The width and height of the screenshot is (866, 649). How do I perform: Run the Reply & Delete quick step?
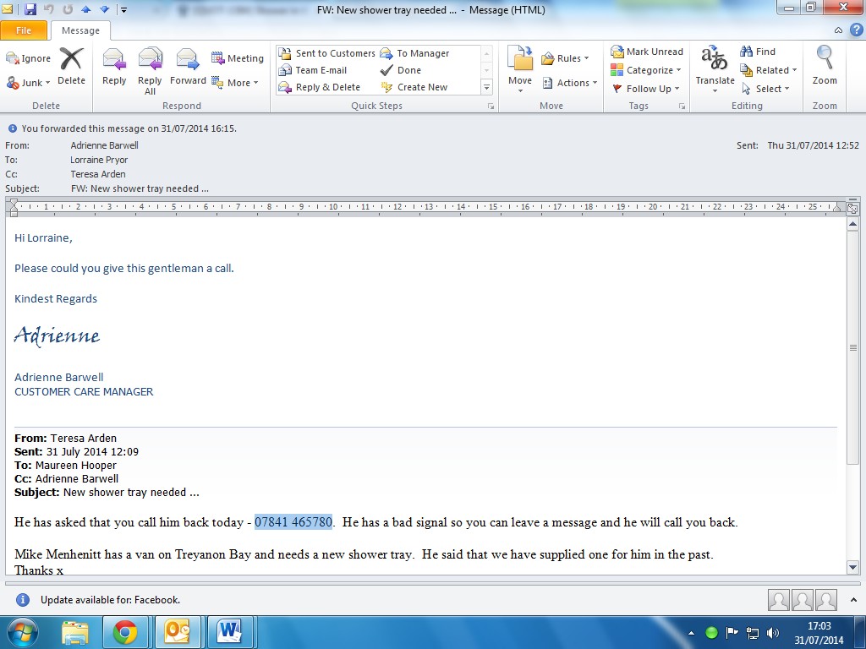pyautogui.click(x=319, y=87)
